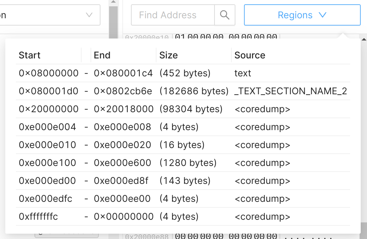Click the Size column header
The image size is (367, 239).
tap(168, 55)
